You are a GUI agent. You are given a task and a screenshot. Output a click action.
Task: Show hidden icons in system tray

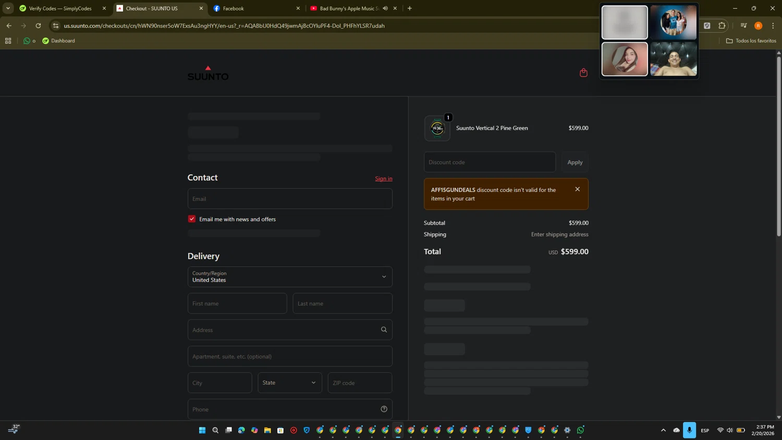point(663,430)
